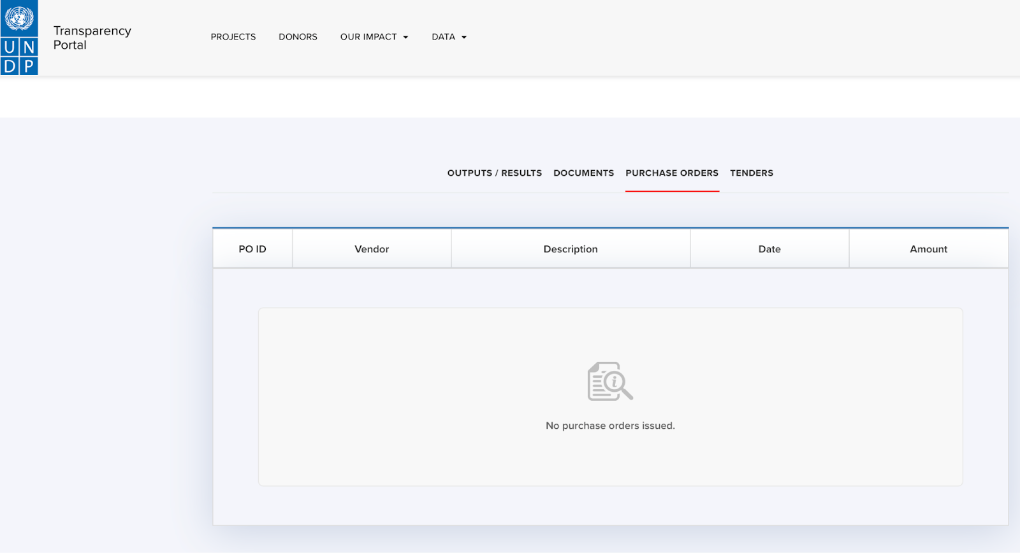Expand the Our Impact dropdown menu
This screenshot has height=553, width=1020.
(x=374, y=37)
